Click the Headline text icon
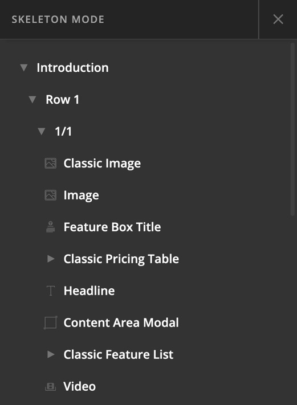The height and width of the screenshot is (405, 297). coord(51,291)
